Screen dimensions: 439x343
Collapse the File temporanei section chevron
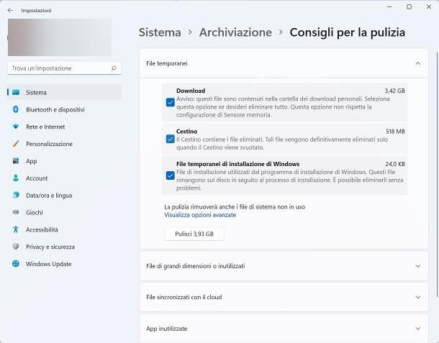pos(417,63)
